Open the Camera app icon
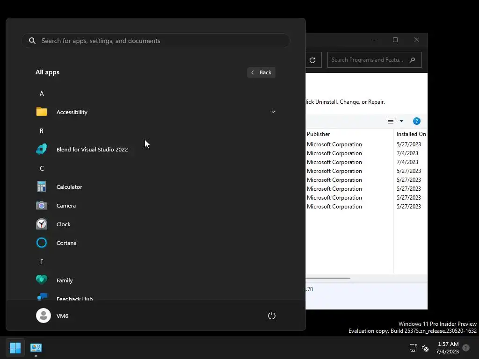The height and width of the screenshot is (359, 479). pos(42,206)
